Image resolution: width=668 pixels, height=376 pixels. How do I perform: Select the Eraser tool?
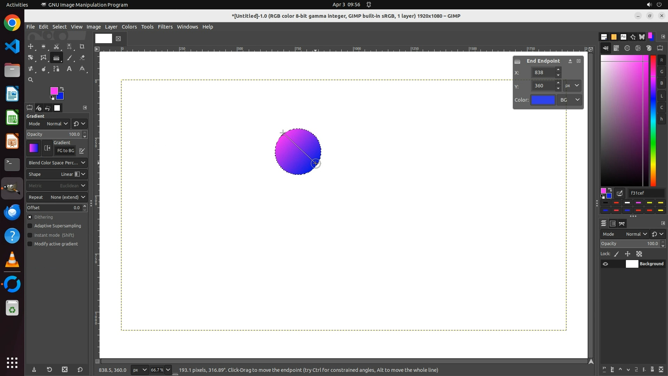pyautogui.click(x=82, y=58)
